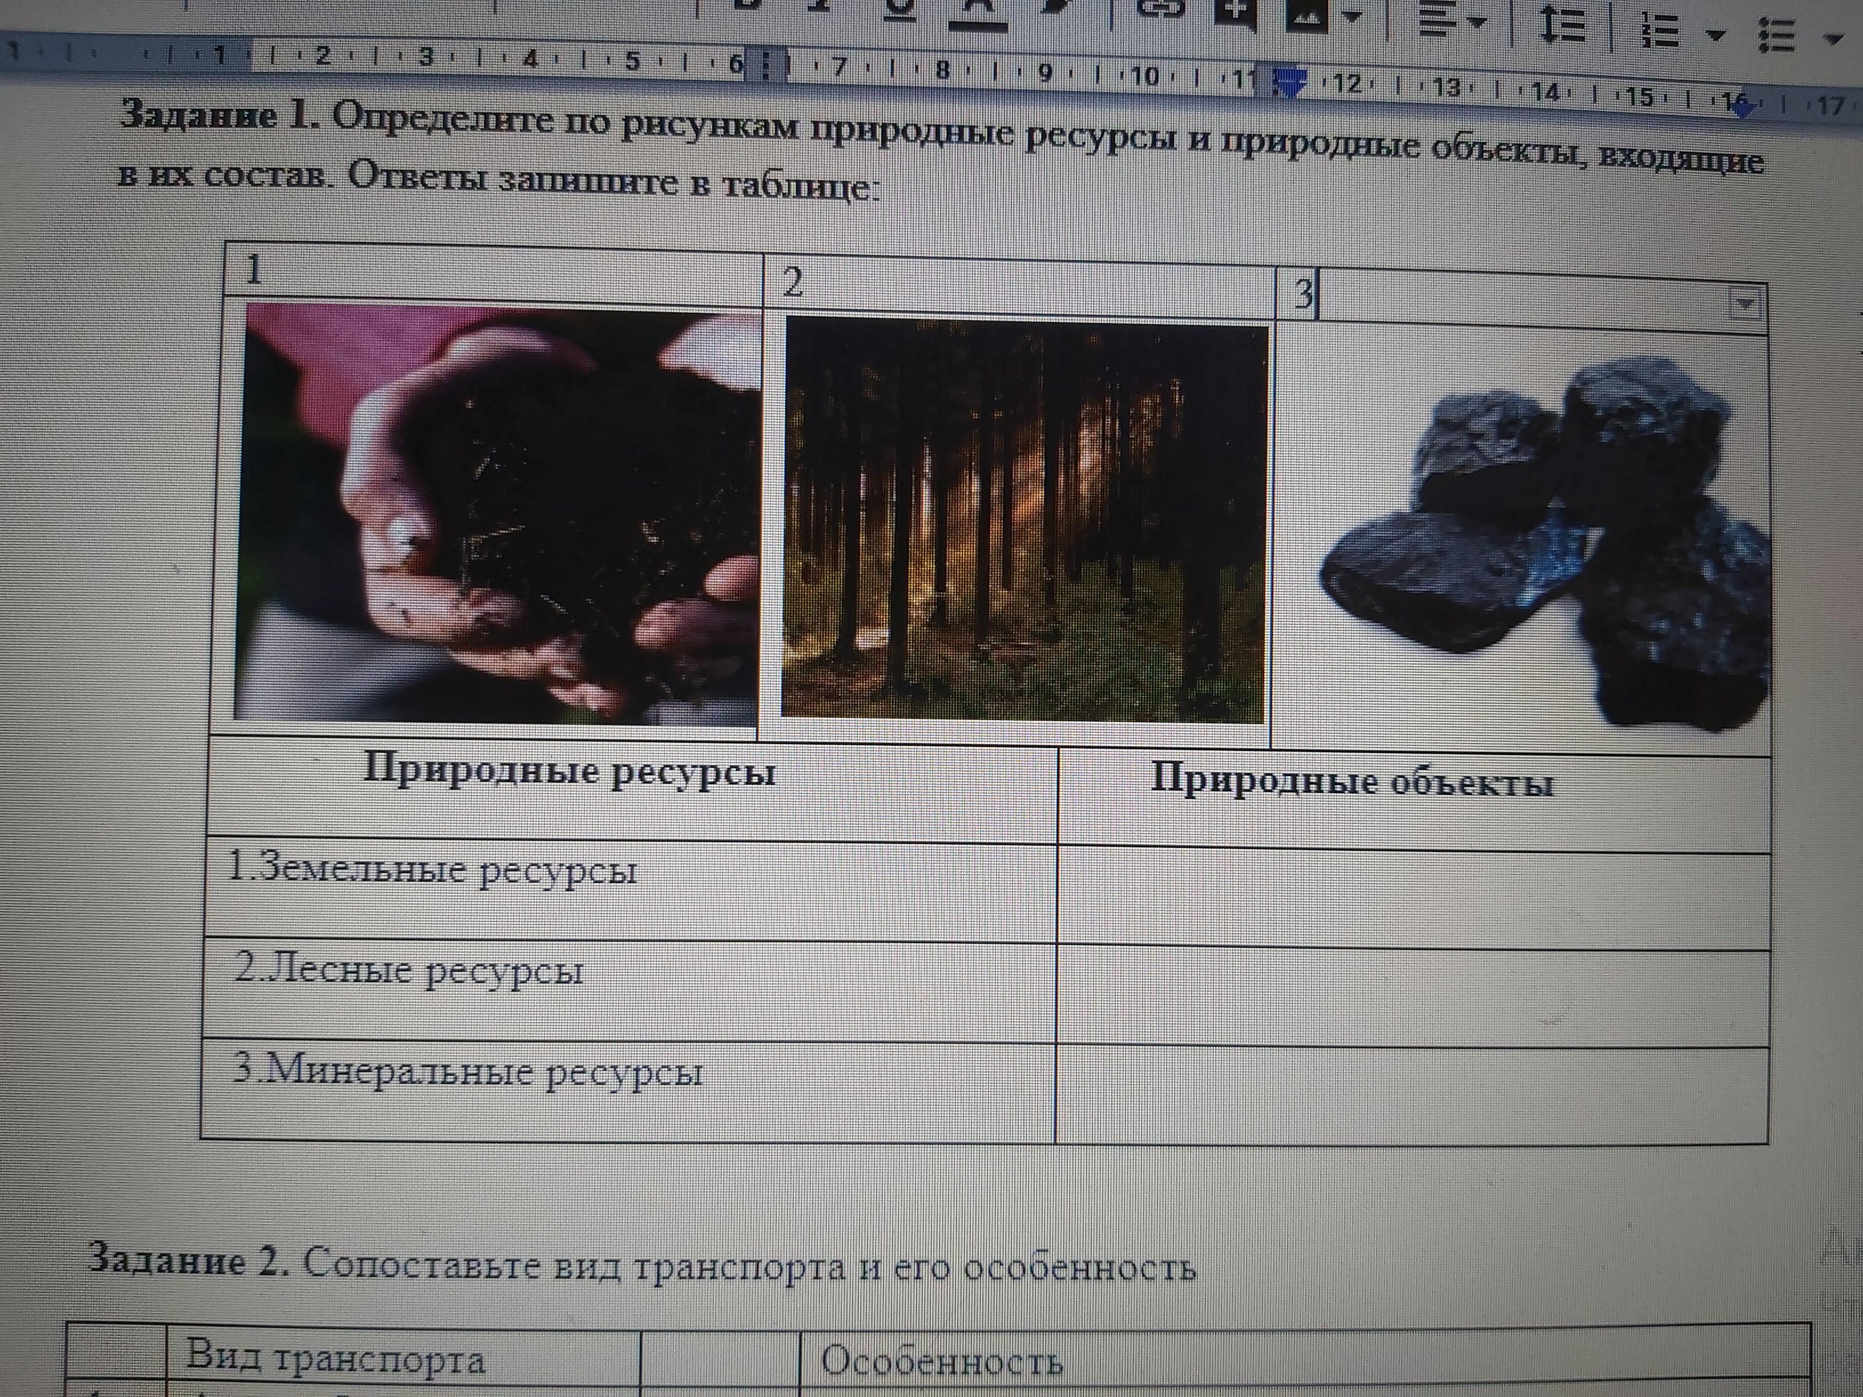Click the numbered list icon
Viewport: 1863px width, 1397px height.
[1661, 30]
